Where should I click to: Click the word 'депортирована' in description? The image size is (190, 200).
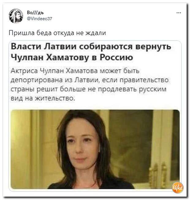point(37,80)
